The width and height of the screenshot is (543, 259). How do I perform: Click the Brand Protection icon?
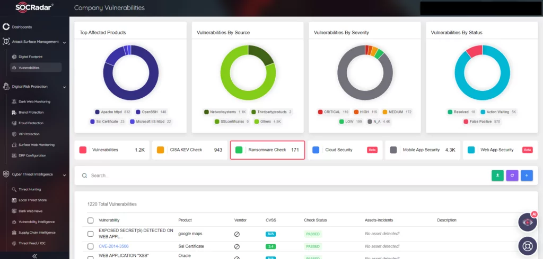coord(14,112)
